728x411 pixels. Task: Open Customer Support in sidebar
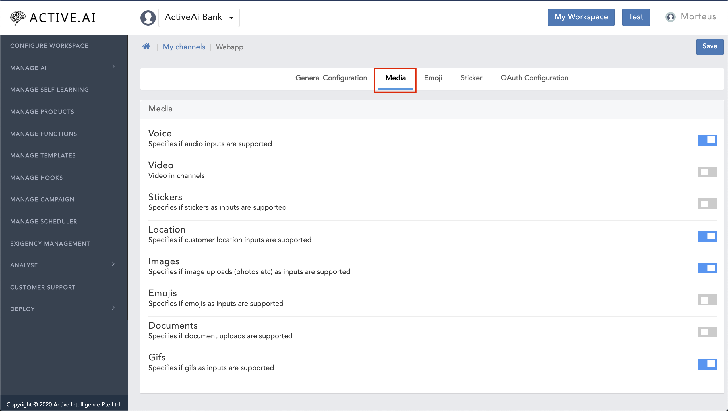(43, 287)
